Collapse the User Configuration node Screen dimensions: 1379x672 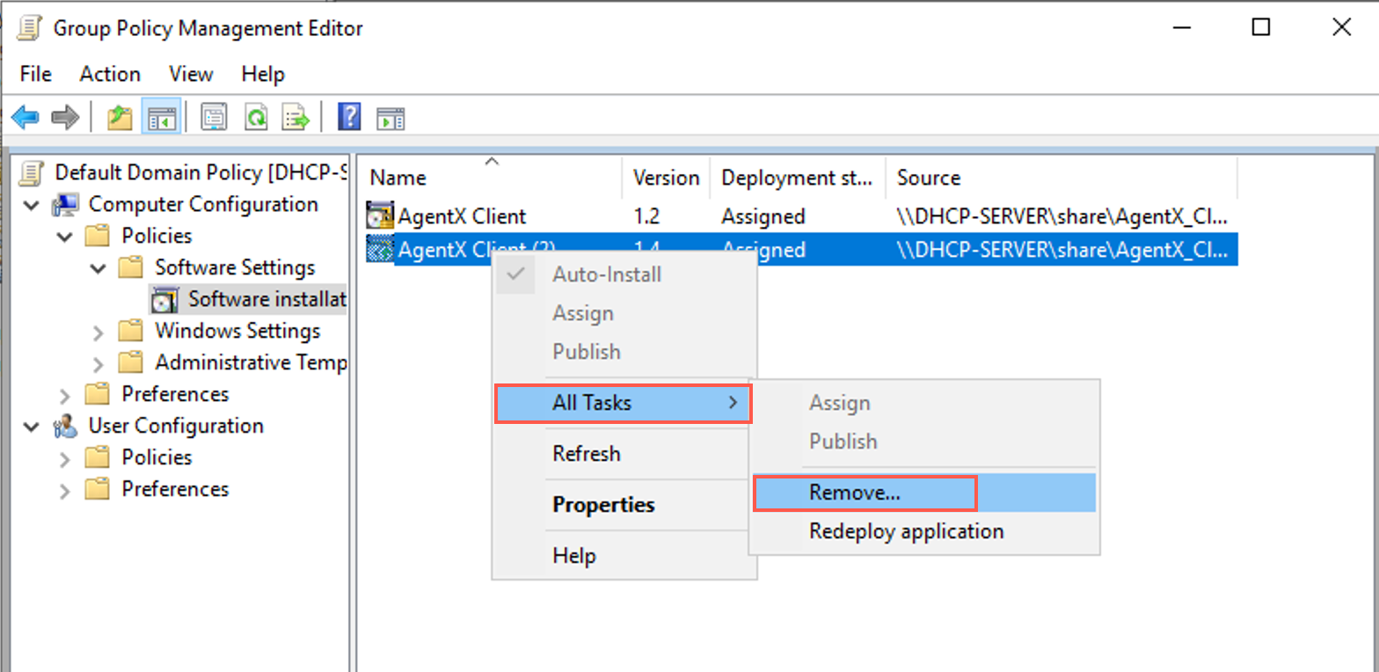pyautogui.click(x=33, y=427)
